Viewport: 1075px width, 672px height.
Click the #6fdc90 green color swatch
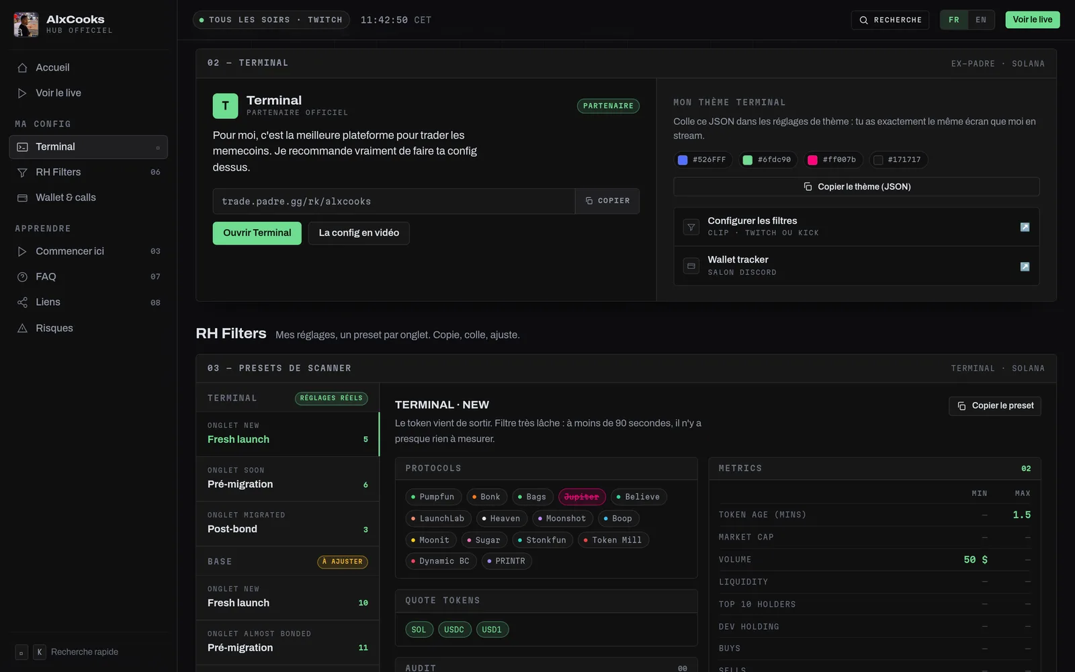click(747, 160)
